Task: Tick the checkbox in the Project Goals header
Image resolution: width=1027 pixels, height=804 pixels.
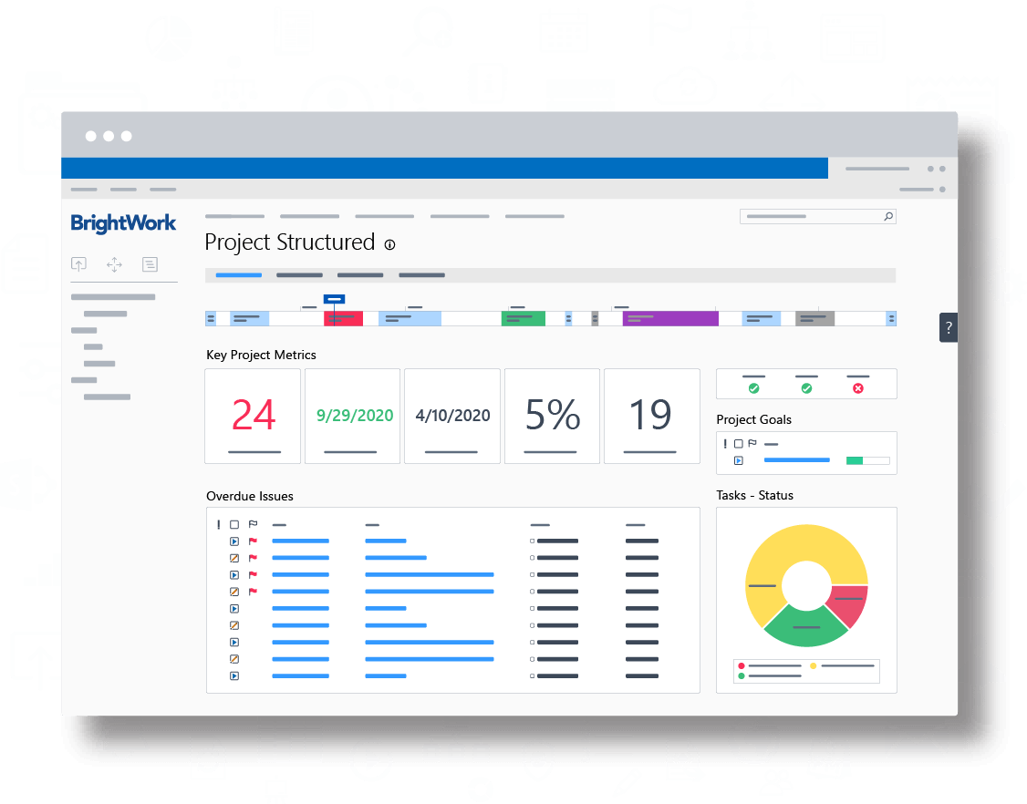Action: click(x=739, y=444)
